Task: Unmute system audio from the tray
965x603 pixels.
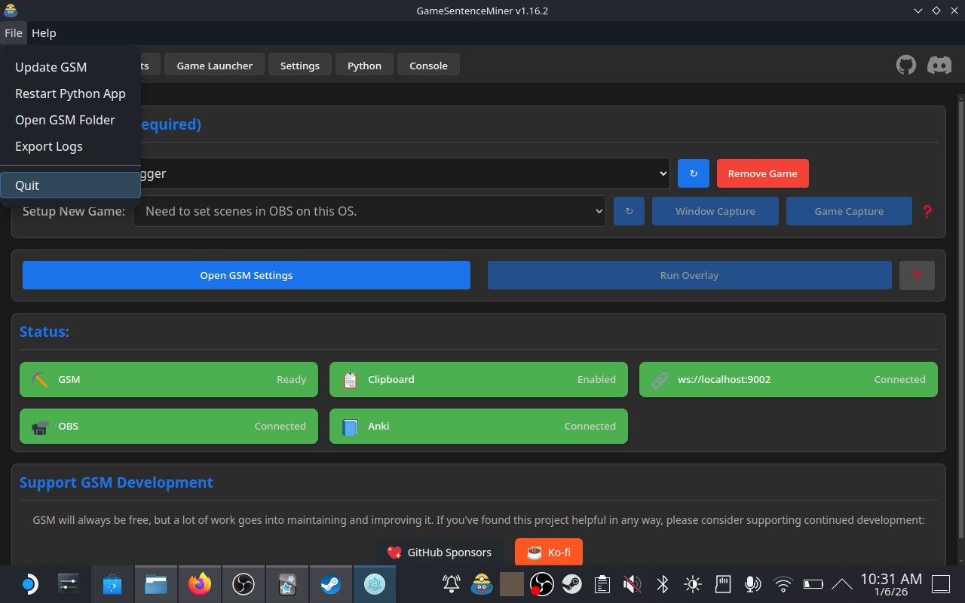Action: tap(632, 583)
